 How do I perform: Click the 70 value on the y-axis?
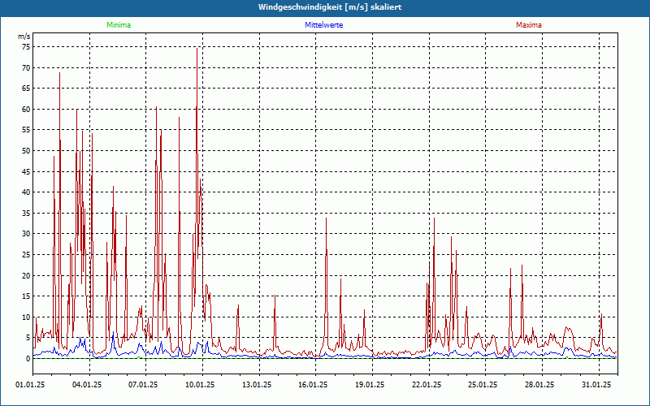point(26,67)
